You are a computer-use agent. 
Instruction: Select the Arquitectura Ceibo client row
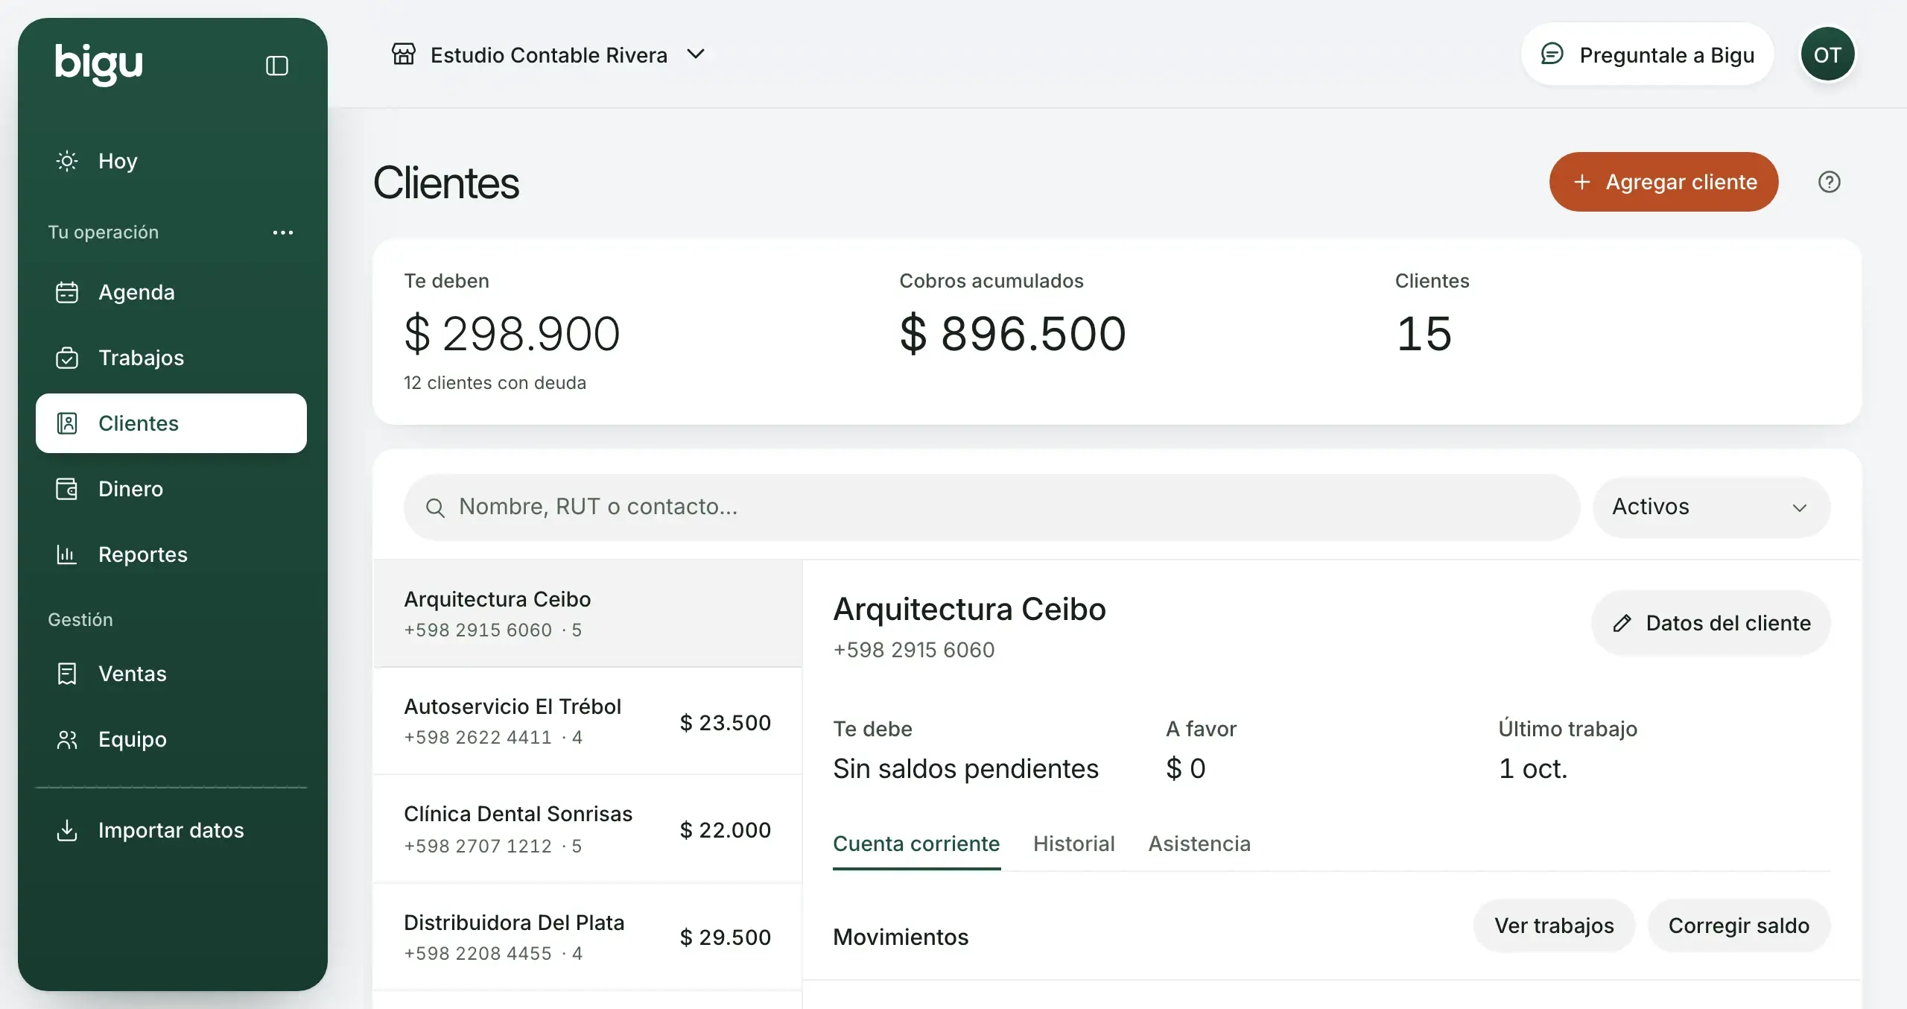point(588,614)
